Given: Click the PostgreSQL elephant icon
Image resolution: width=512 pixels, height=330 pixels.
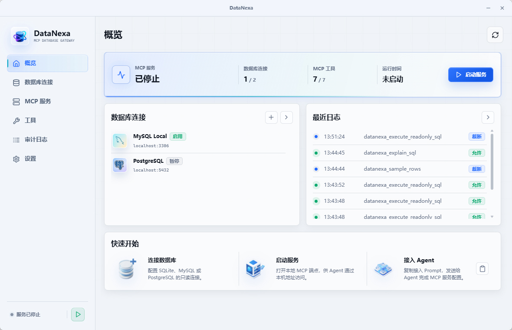Looking at the screenshot, I should click(120, 165).
